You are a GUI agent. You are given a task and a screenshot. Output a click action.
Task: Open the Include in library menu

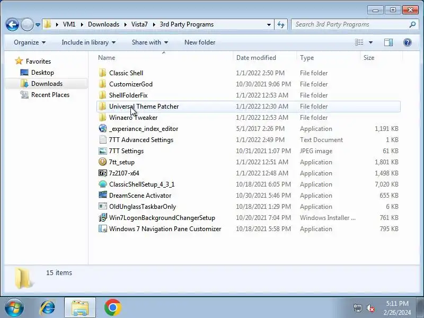tap(89, 42)
